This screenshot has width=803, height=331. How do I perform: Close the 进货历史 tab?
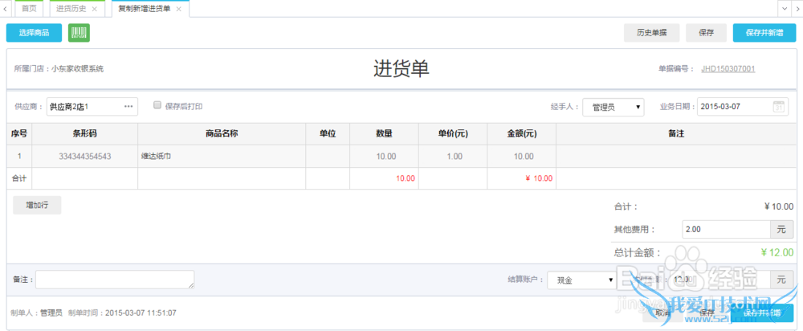(95, 9)
